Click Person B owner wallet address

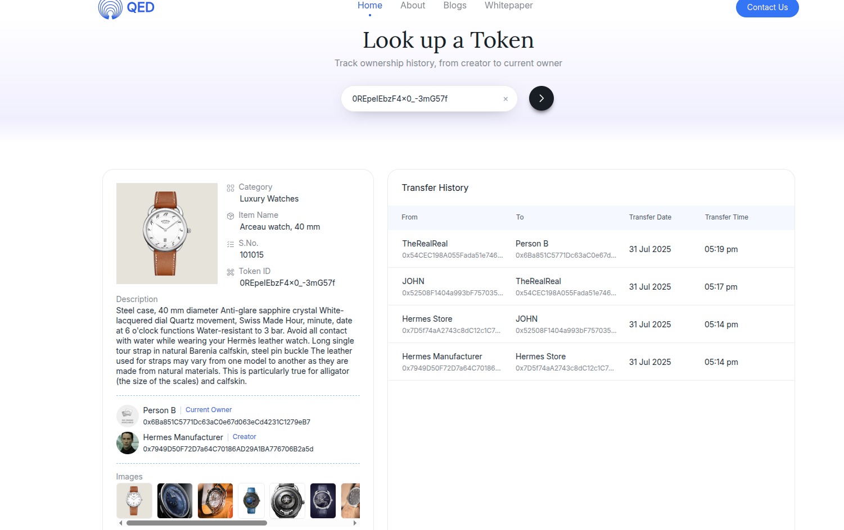(x=227, y=422)
